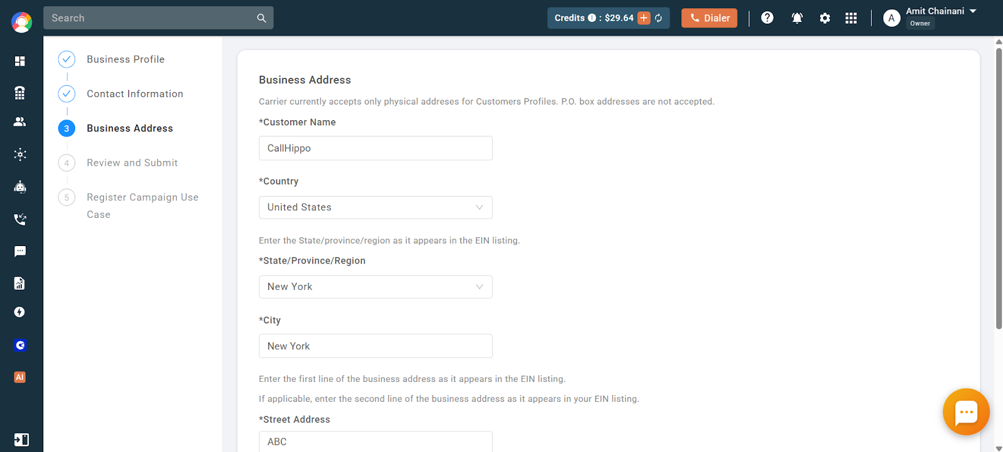This screenshot has height=452, width=1003.
Task: Open the orange AI icon in the sidebar
Action: click(x=20, y=377)
